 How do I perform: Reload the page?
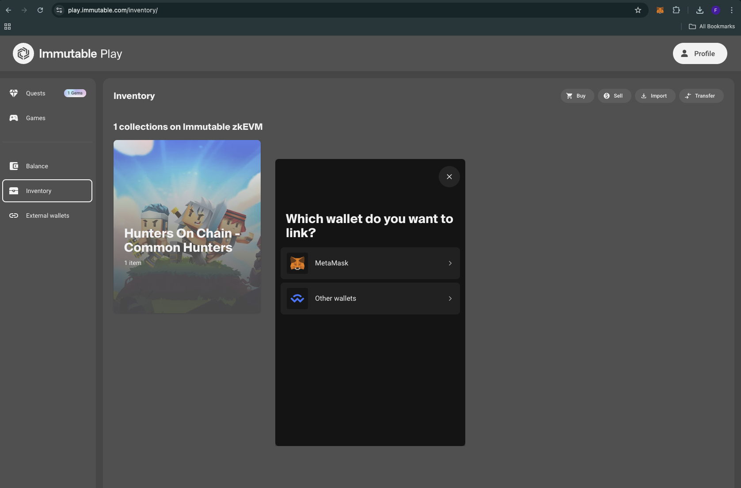coord(40,10)
